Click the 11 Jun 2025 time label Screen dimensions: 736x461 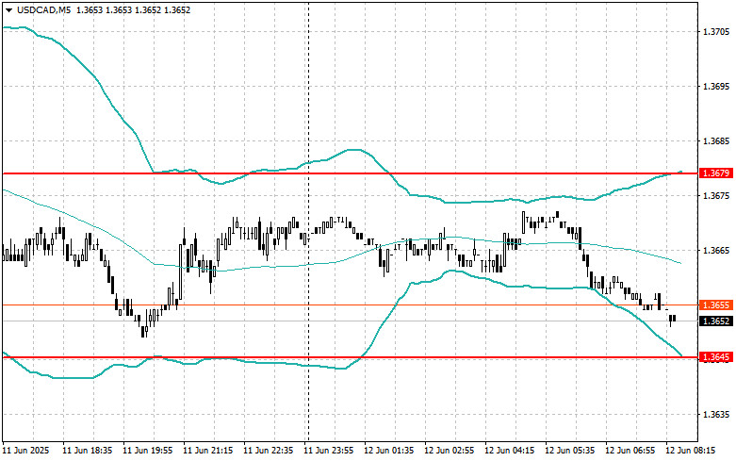click(x=25, y=451)
